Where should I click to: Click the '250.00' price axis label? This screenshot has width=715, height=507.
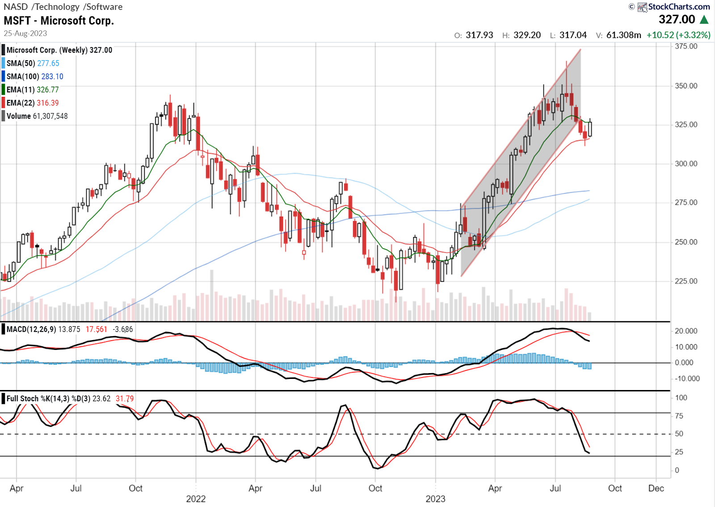(686, 242)
